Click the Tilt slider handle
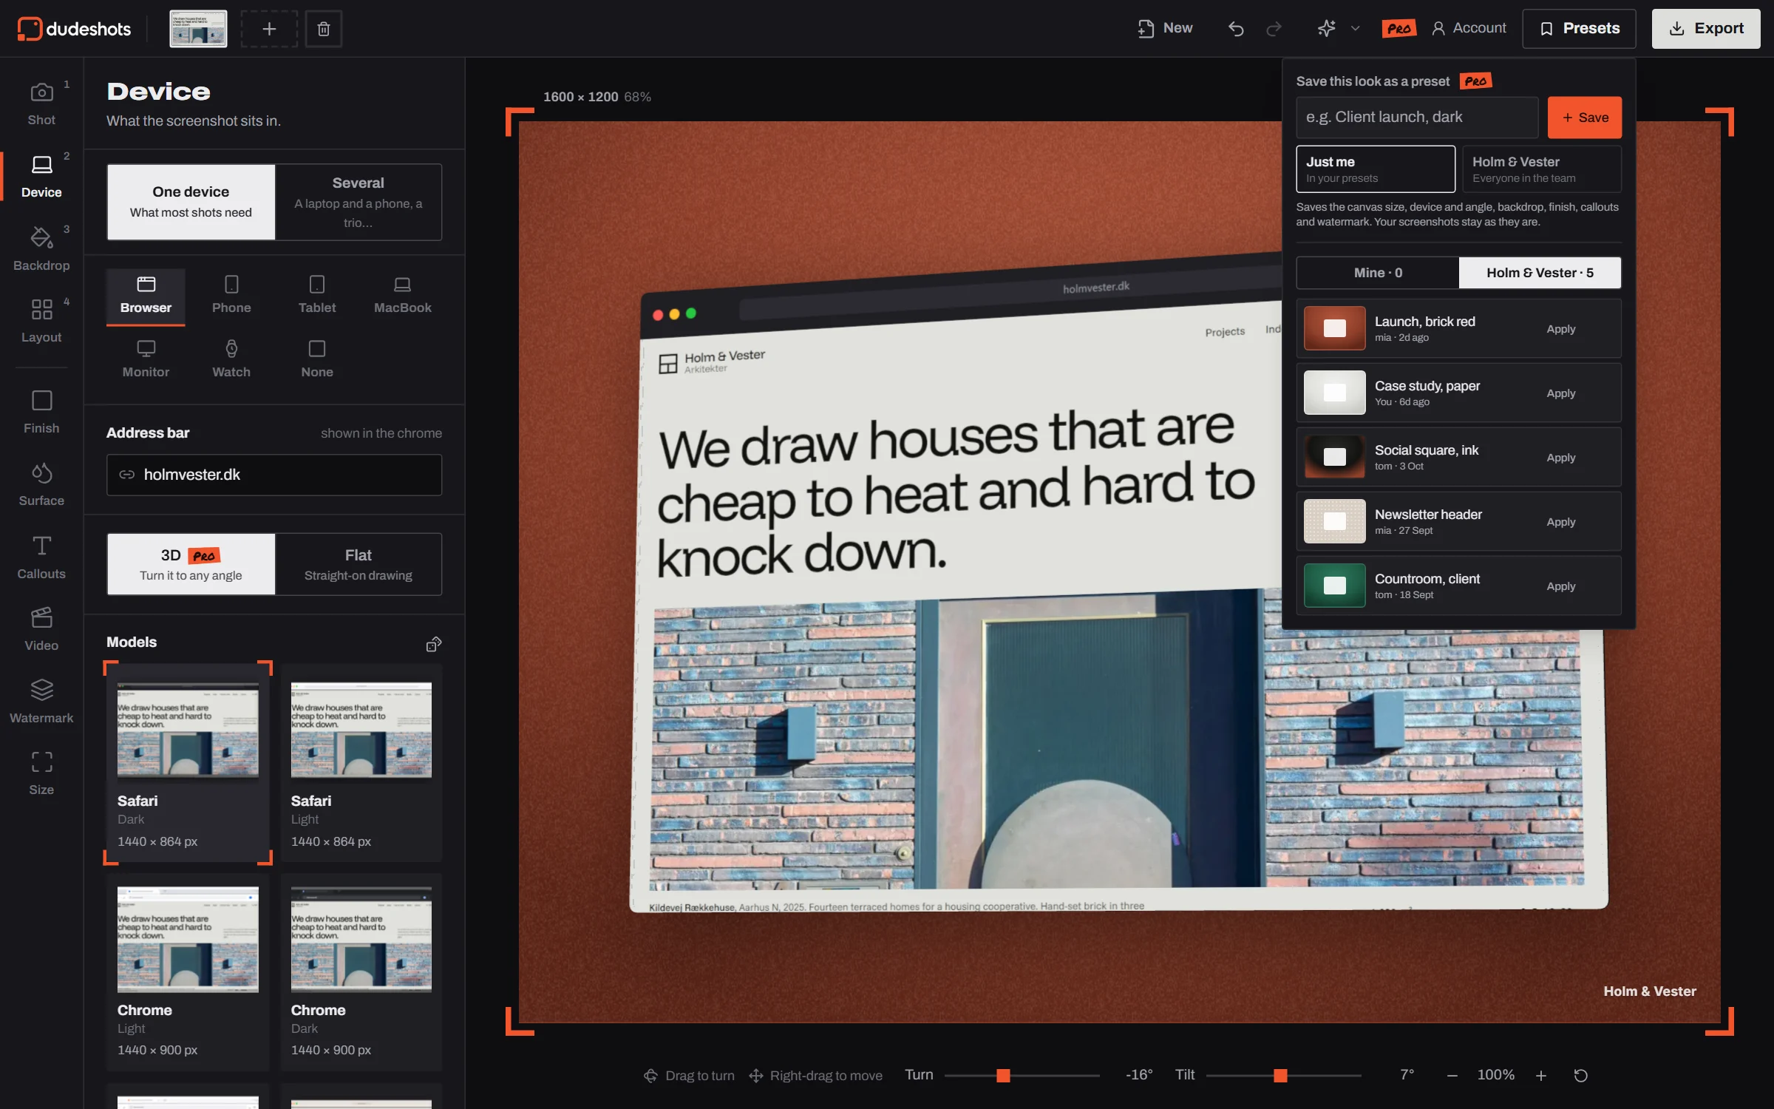1774x1109 pixels. [1280, 1075]
